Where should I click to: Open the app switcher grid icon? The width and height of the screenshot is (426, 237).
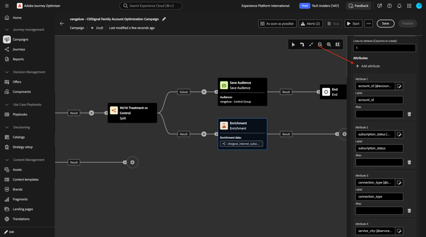pos(409,6)
